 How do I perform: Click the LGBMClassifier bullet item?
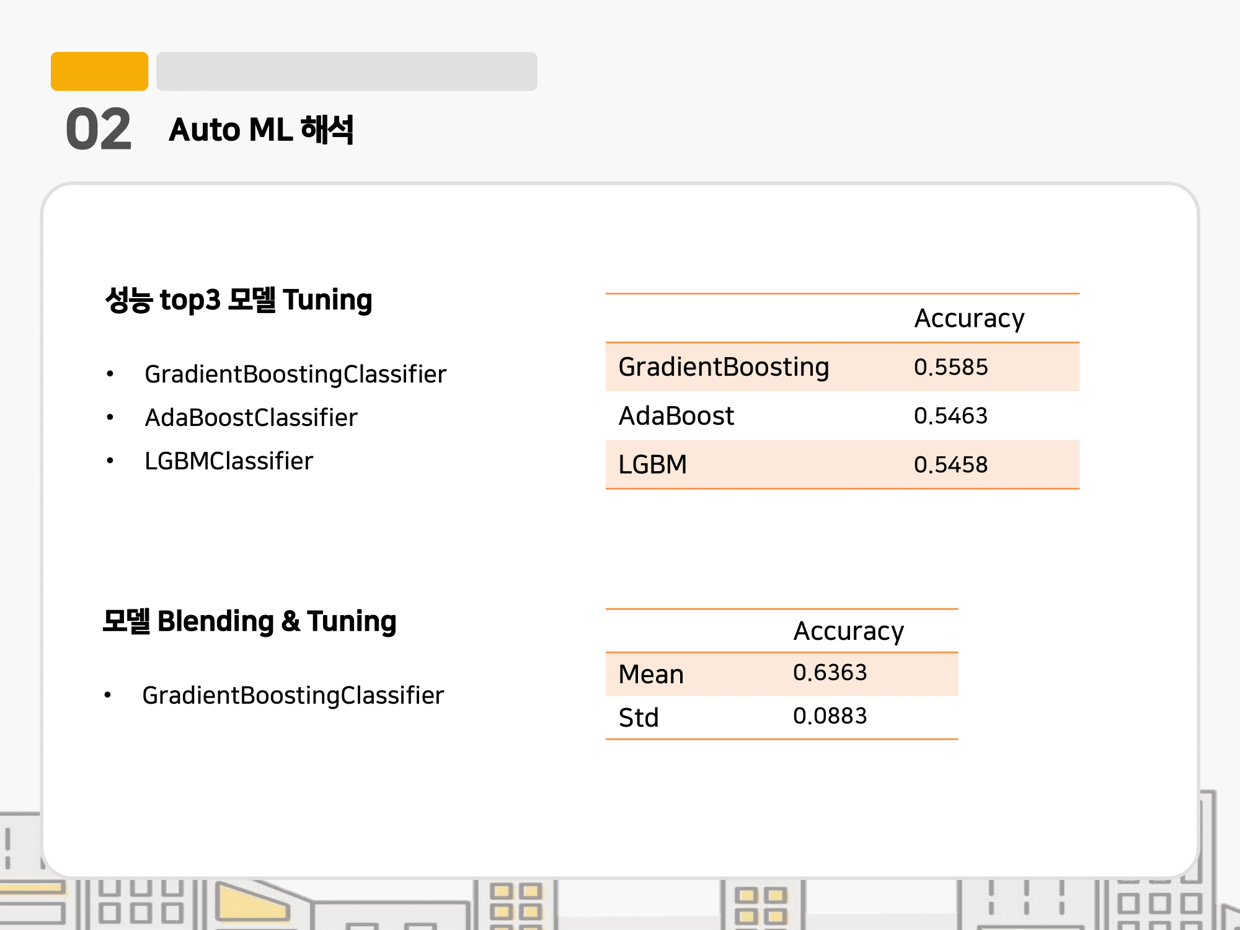pos(229,461)
